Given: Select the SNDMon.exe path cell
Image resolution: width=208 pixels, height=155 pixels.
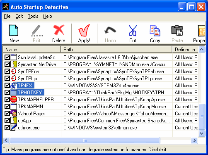Looking at the screenshot, I should pyautogui.click(x=117, y=64).
